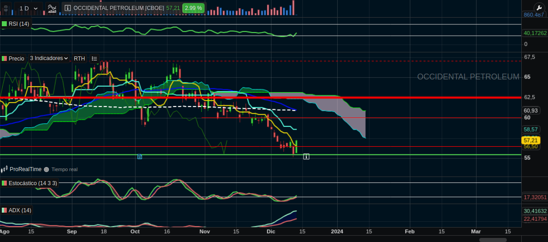Click the 40,17262 RSI value label
The height and width of the screenshot is (242, 548).
[x=535, y=33]
